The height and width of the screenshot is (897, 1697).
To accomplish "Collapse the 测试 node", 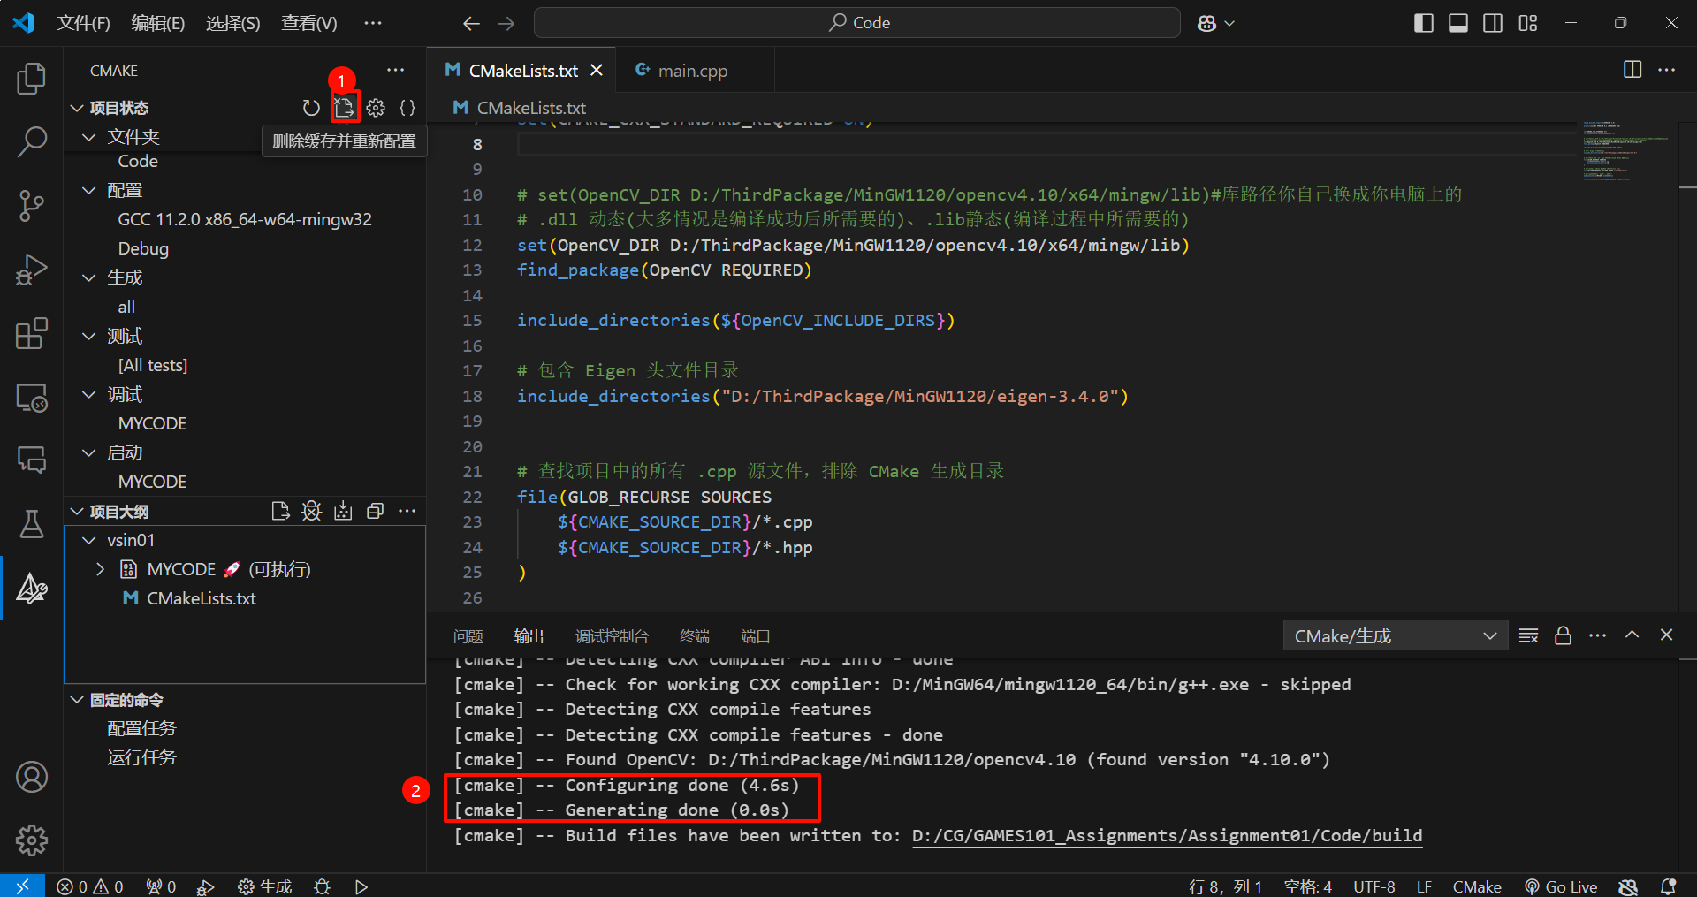I will point(89,336).
